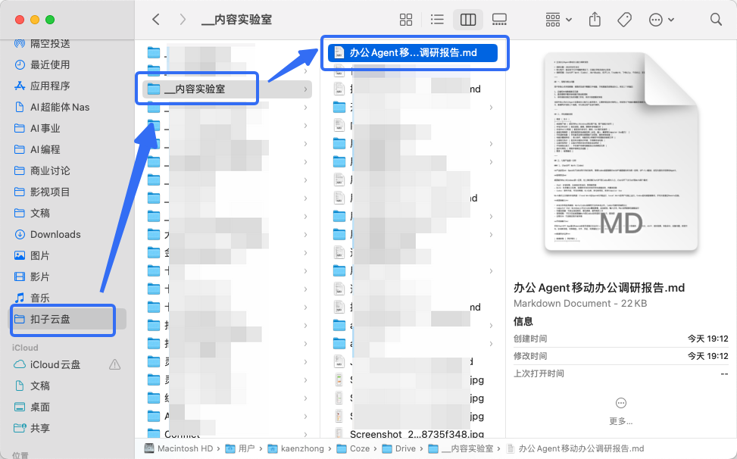The width and height of the screenshot is (737, 459).
Task: Click the 更多… button in preview pane
Action: point(621,411)
